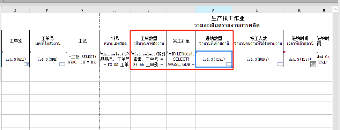Click the combo box widget icon in ds4.S(GDB) cell
This screenshot has width=340, height=130.
pos(27,64)
